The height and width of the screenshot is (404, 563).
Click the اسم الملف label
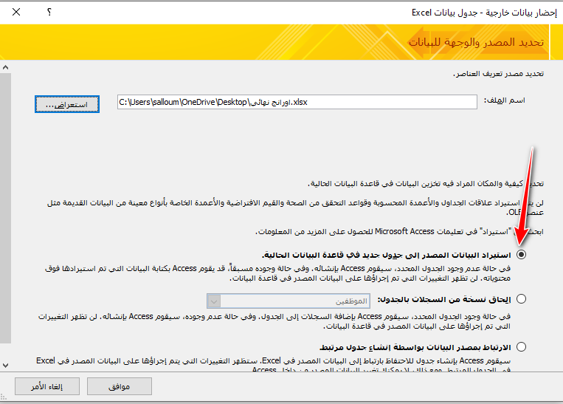tap(505, 100)
